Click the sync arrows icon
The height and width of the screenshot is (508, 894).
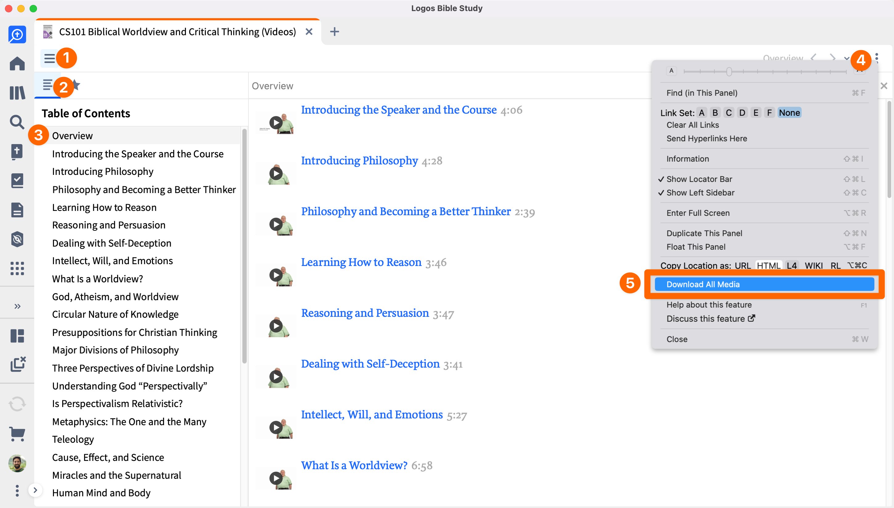click(17, 404)
